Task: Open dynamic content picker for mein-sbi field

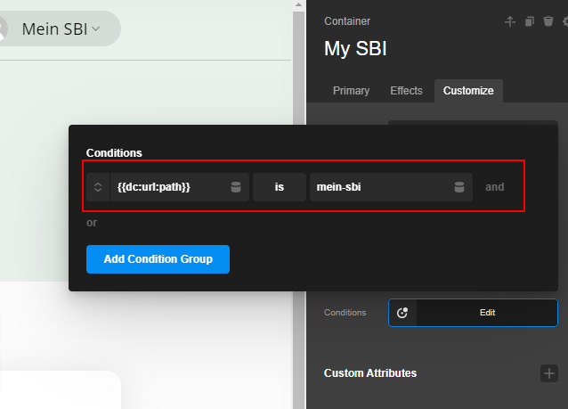Action: coord(459,187)
